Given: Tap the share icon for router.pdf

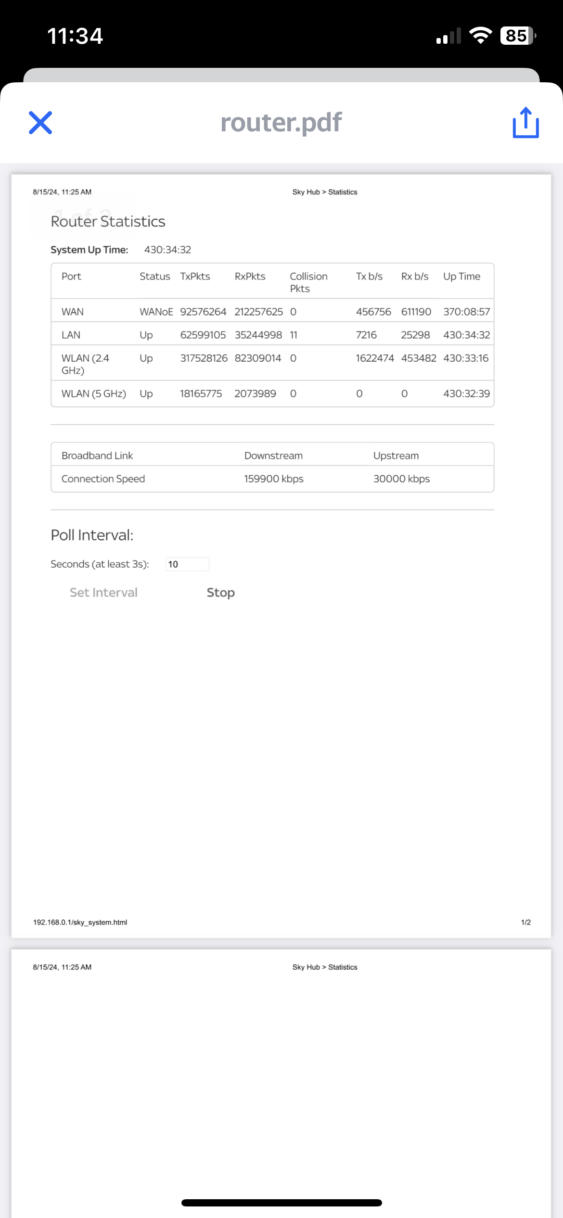Looking at the screenshot, I should 525,123.
